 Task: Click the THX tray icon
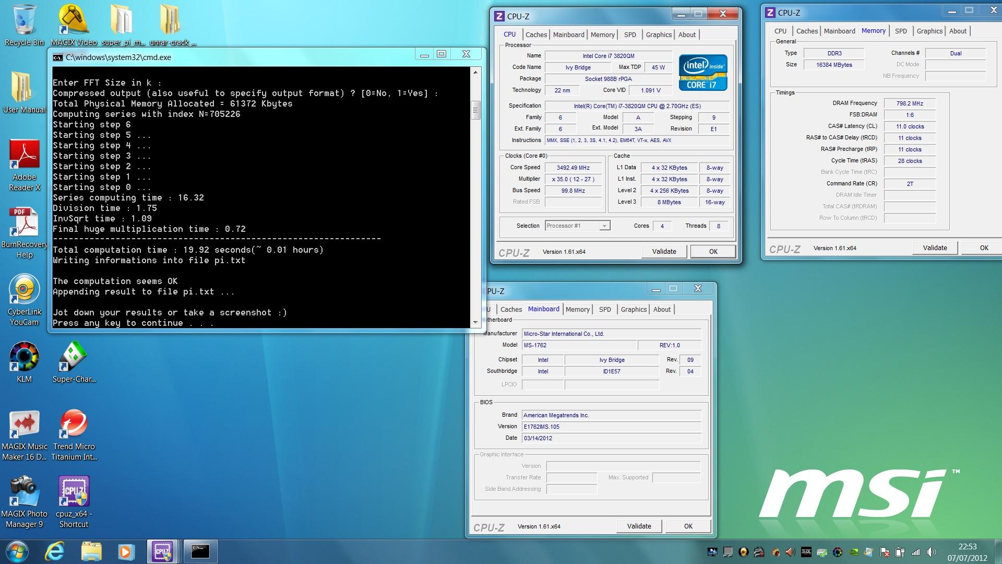click(806, 552)
